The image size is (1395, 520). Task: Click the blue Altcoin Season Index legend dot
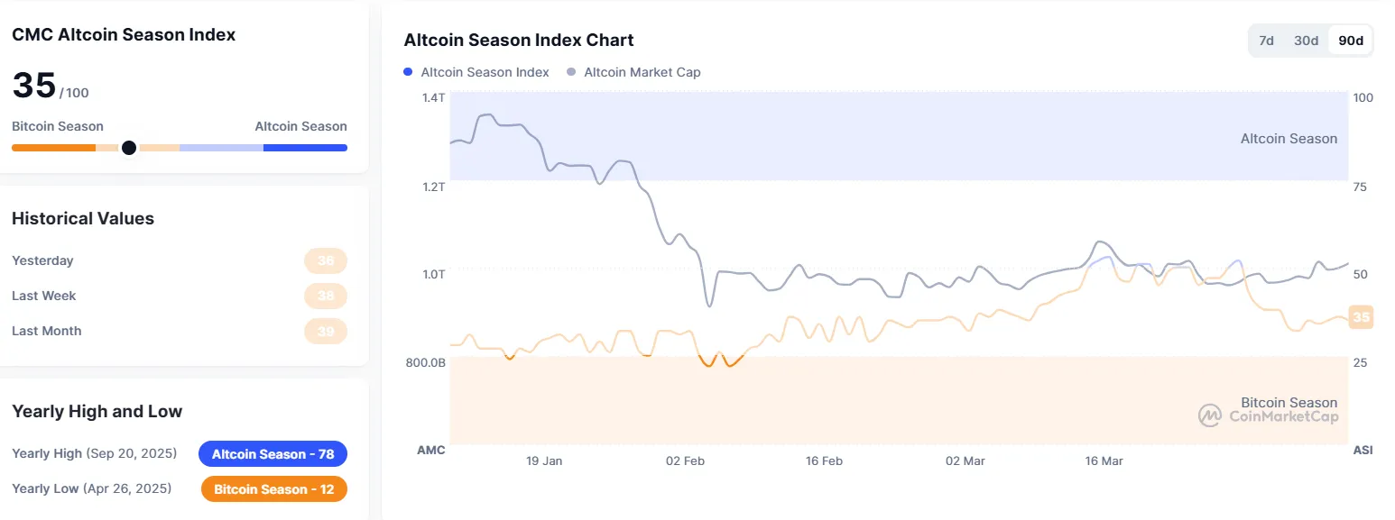(409, 72)
